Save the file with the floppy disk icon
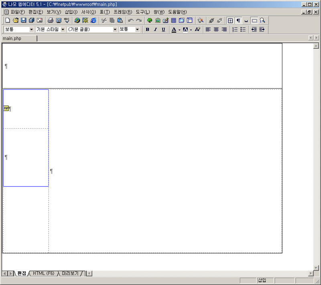The width and height of the screenshot is (321, 285). tap(23, 20)
